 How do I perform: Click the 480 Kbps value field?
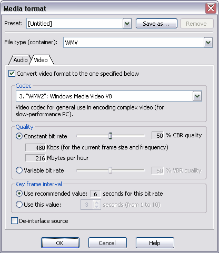[x=35, y=147]
